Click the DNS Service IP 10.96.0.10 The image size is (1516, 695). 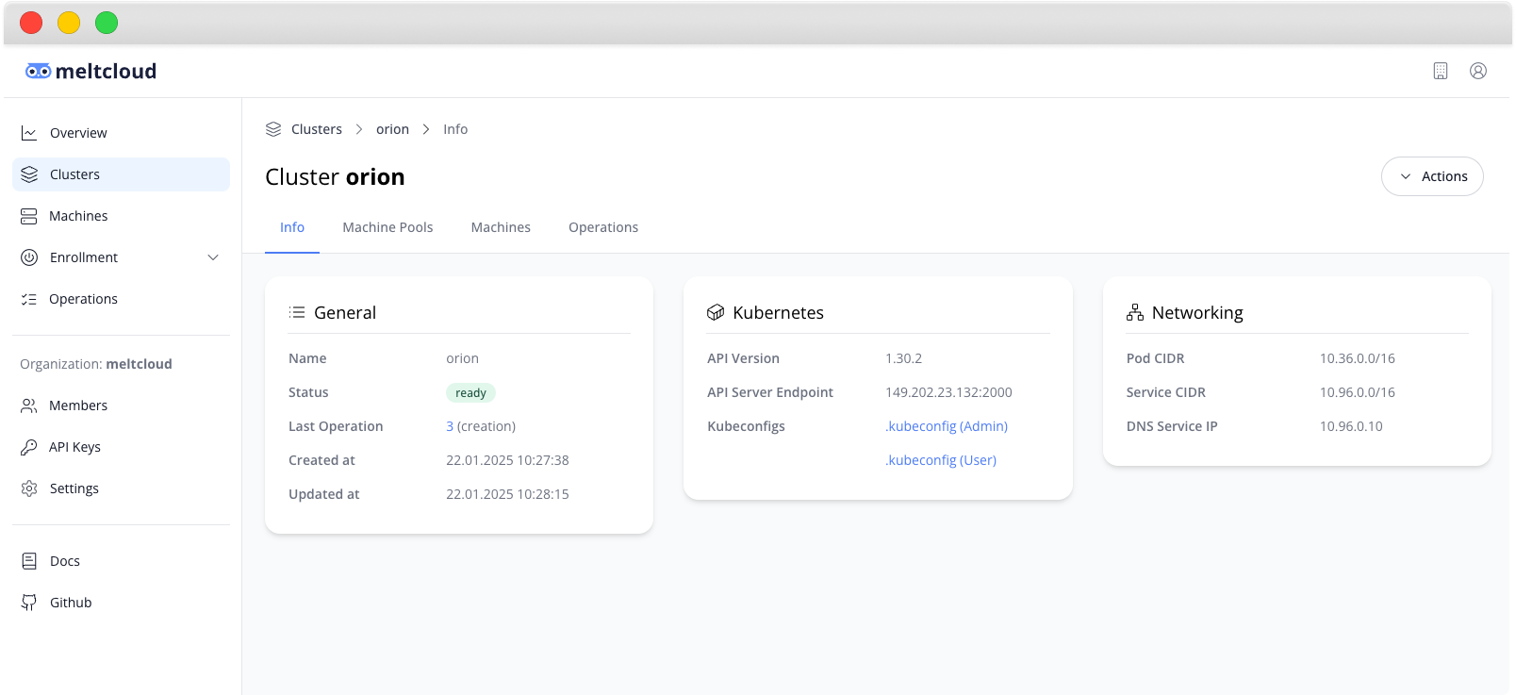(1351, 426)
